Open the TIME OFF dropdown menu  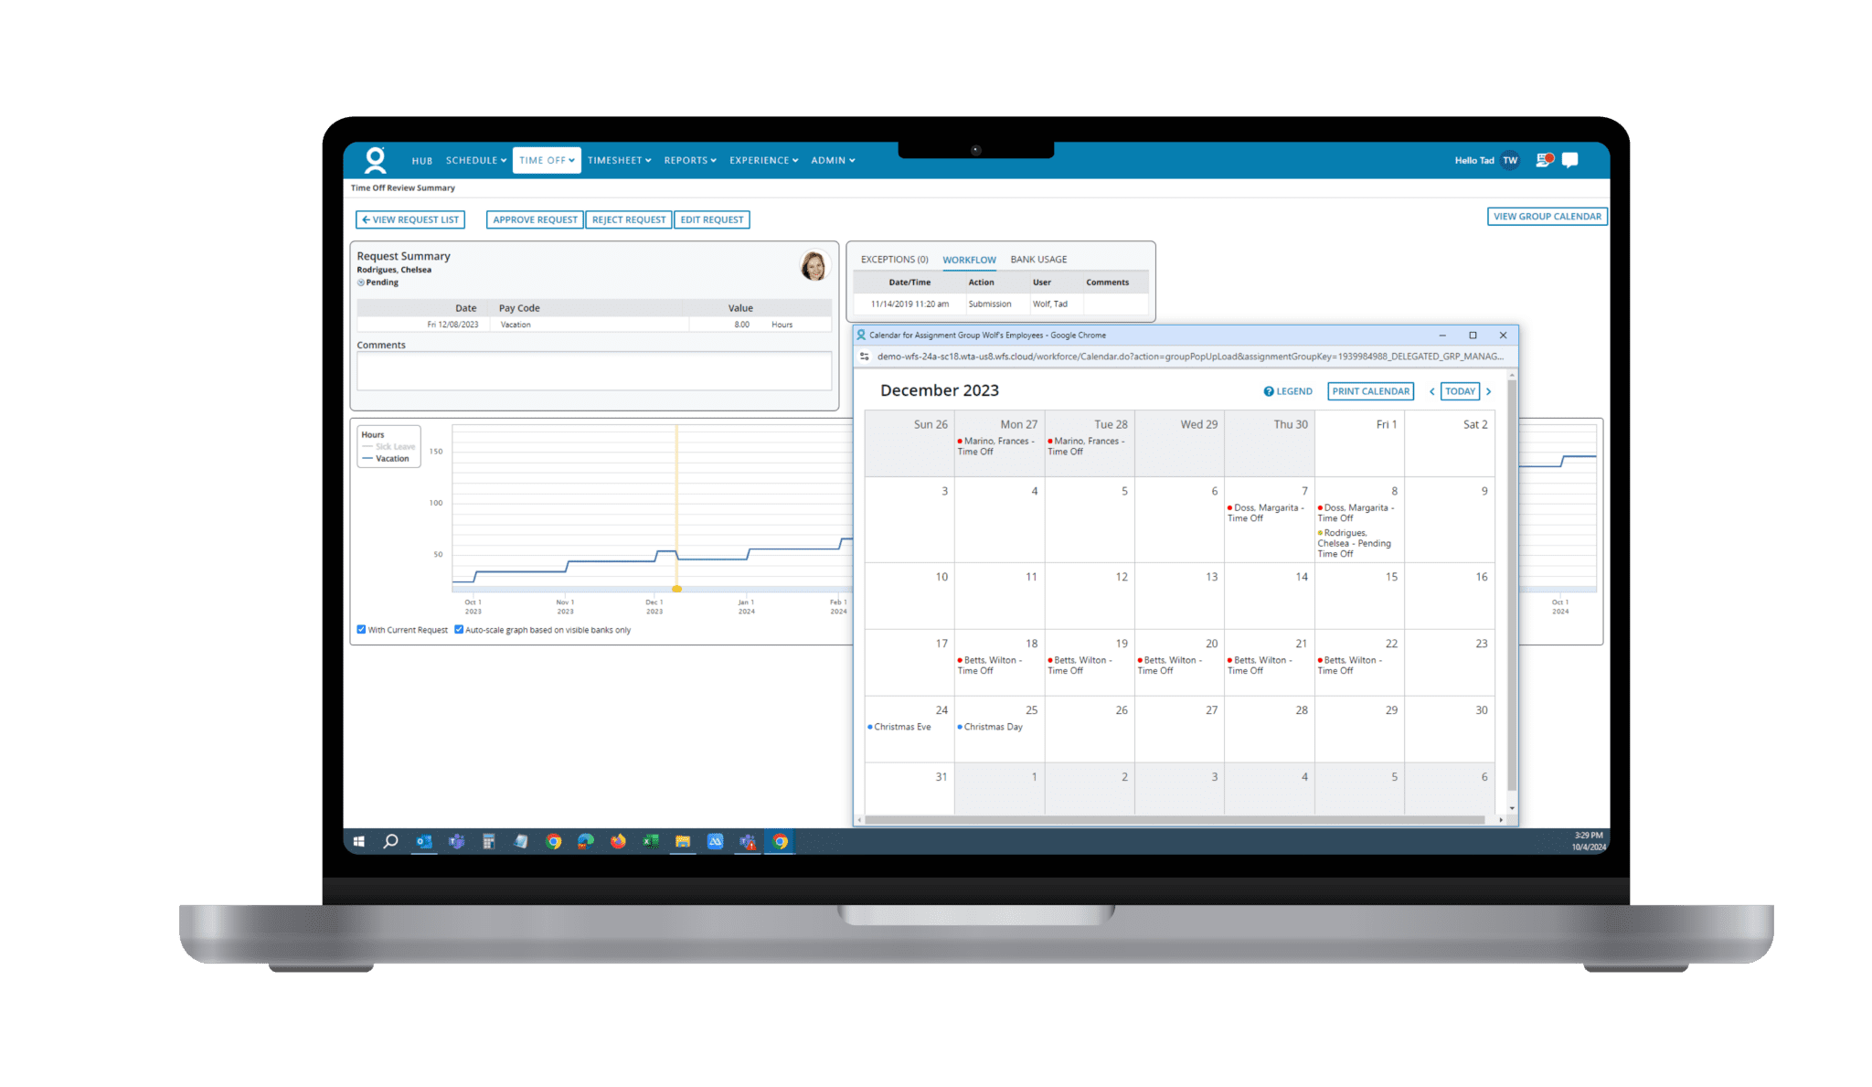point(546,160)
